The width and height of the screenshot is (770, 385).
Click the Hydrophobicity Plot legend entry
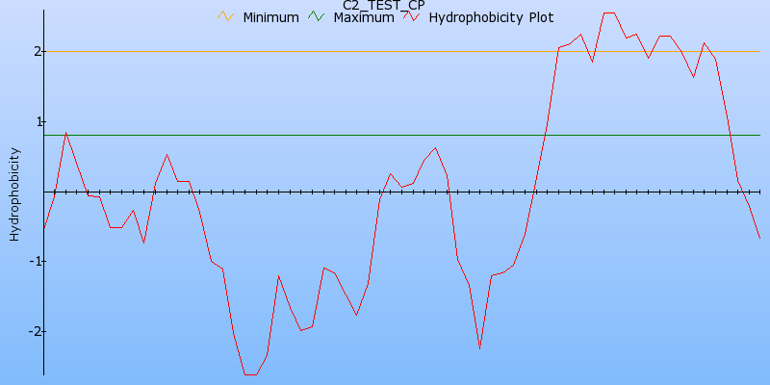point(491,17)
